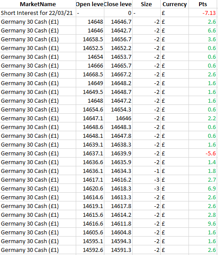Select the Close level cell 14604.8

(118, 232)
